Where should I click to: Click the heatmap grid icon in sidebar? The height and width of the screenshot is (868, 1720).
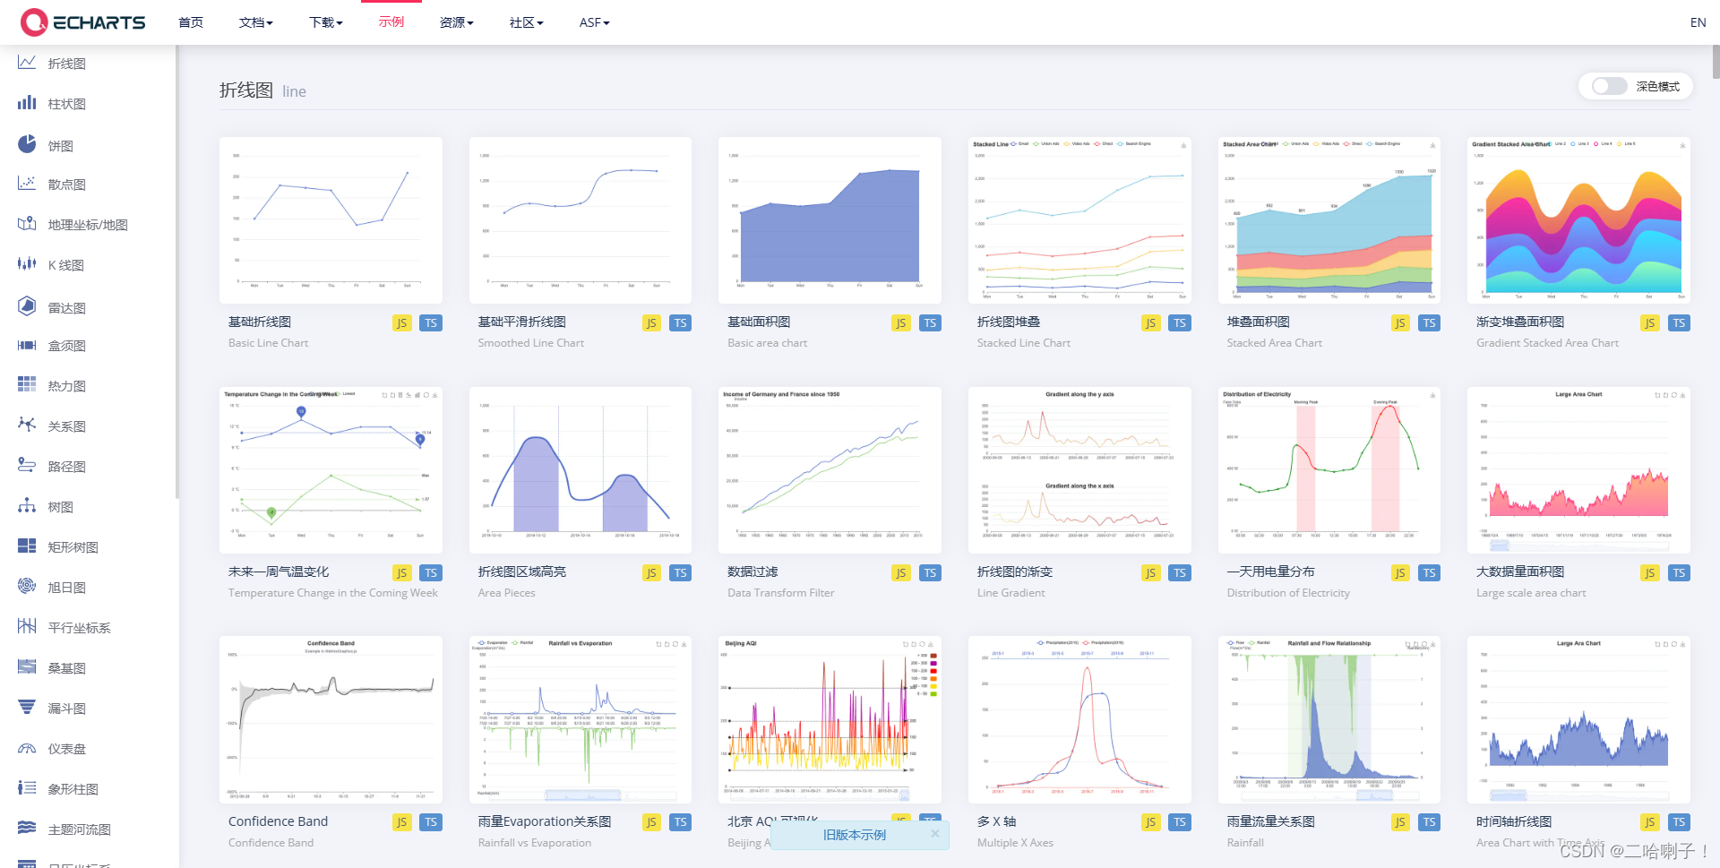27,384
